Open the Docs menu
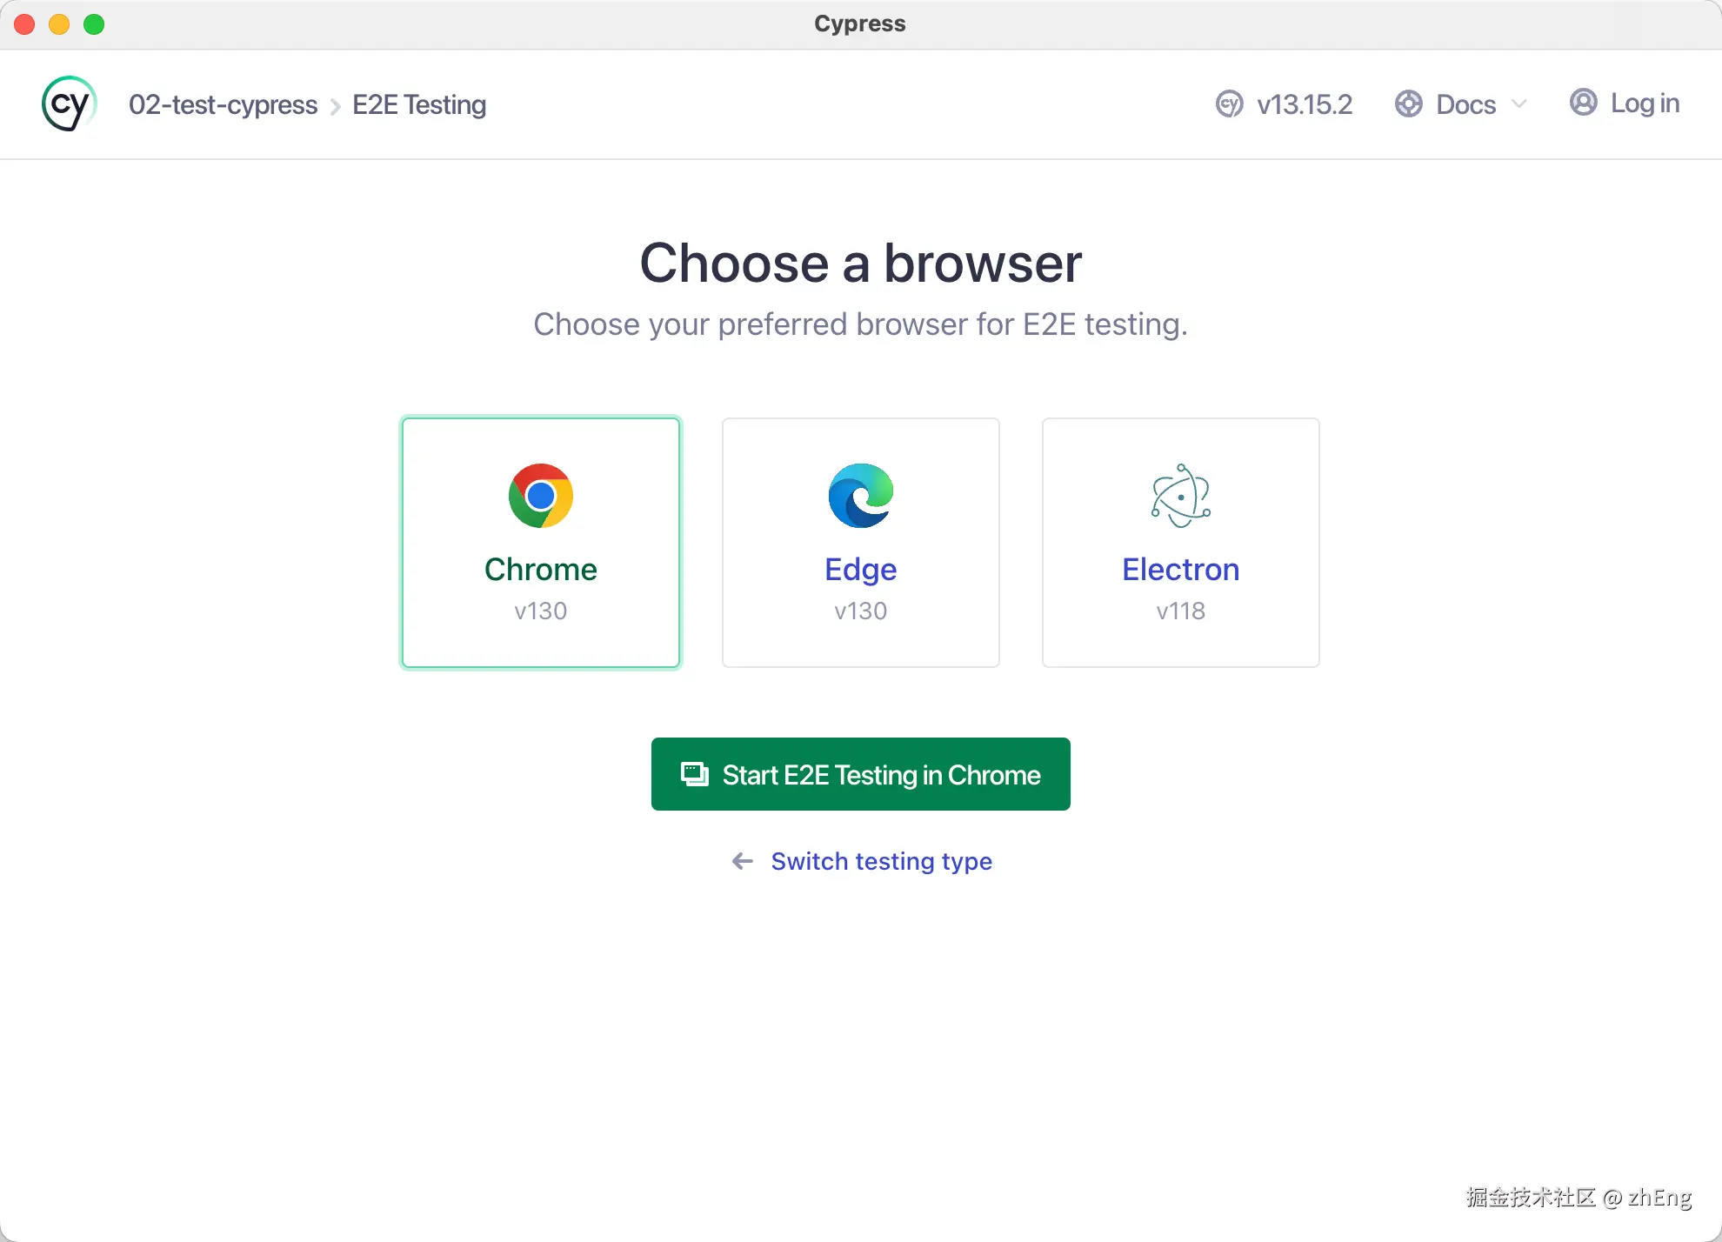 tap(1465, 104)
